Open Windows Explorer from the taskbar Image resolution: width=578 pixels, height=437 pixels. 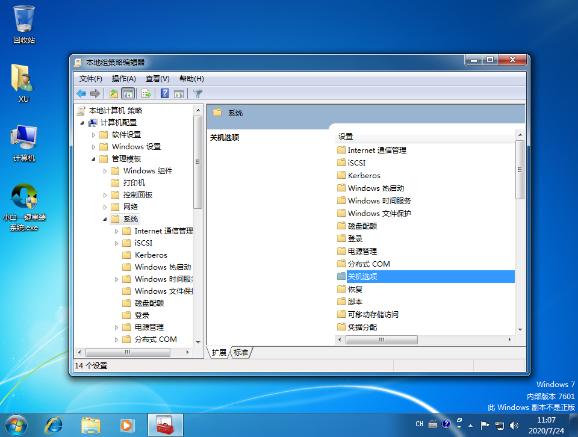coord(91,425)
